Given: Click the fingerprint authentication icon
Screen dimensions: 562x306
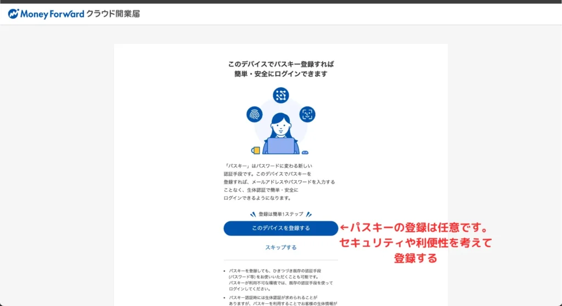Looking at the screenshot, I should click(254, 114).
